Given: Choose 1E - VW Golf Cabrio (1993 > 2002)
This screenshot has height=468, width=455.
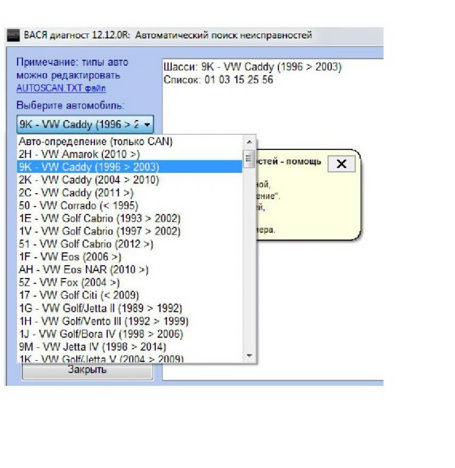Looking at the screenshot, I should [x=130, y=219].
